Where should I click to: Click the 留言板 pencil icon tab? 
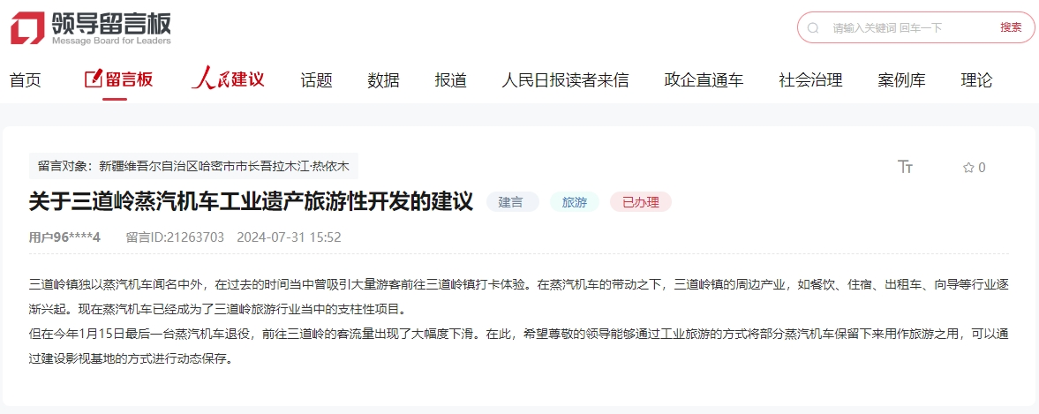[x=118, y=80]
